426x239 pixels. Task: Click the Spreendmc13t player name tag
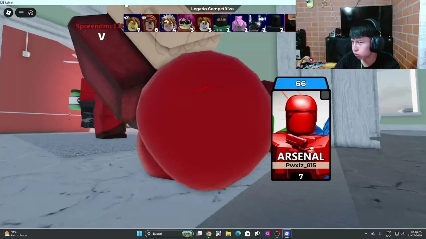[100, 26]
